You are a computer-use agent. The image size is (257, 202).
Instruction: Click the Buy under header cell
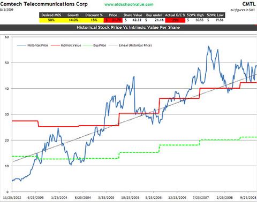[x=154, y=15]
